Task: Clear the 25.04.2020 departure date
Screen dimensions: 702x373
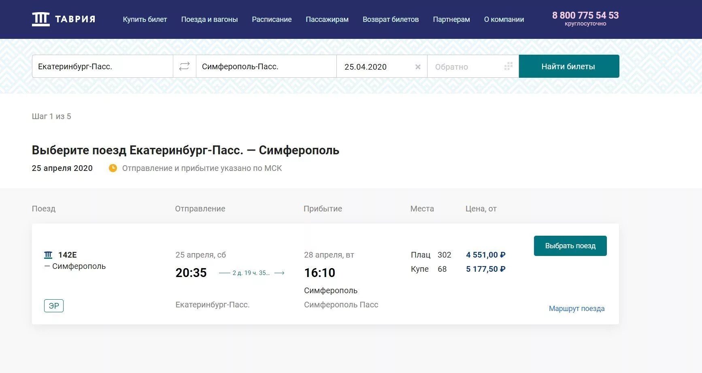Action: pyautogui.click(x=418, y=67)
